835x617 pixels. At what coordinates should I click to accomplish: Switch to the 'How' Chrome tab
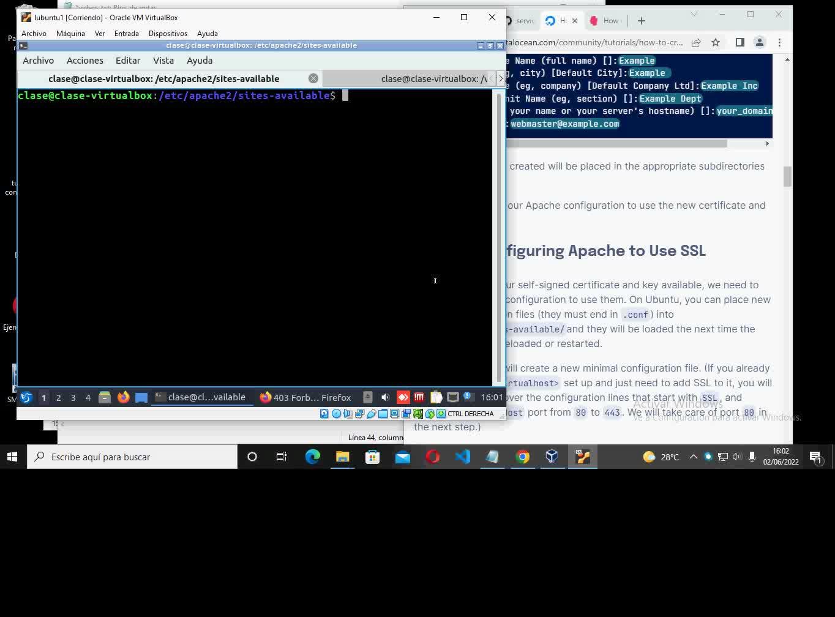[x=605, y=21]
